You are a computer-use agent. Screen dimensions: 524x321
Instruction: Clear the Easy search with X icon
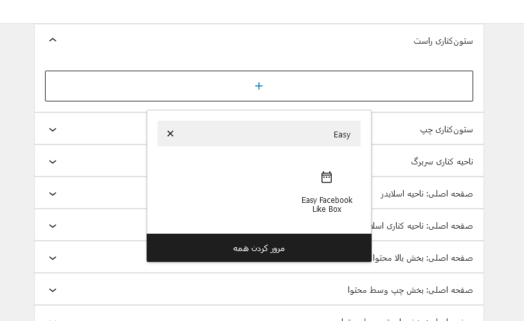click(x=170, y=134)
